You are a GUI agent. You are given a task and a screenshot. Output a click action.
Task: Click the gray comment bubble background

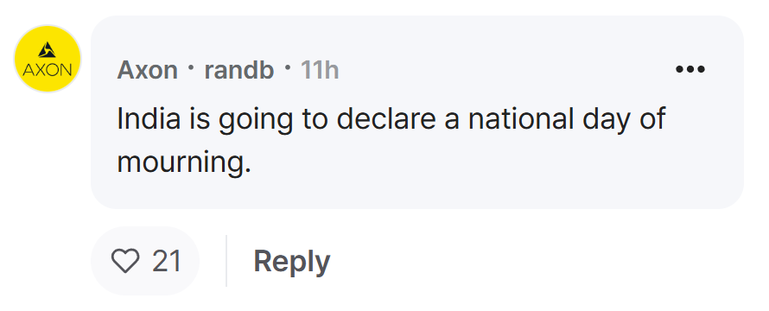416,112
